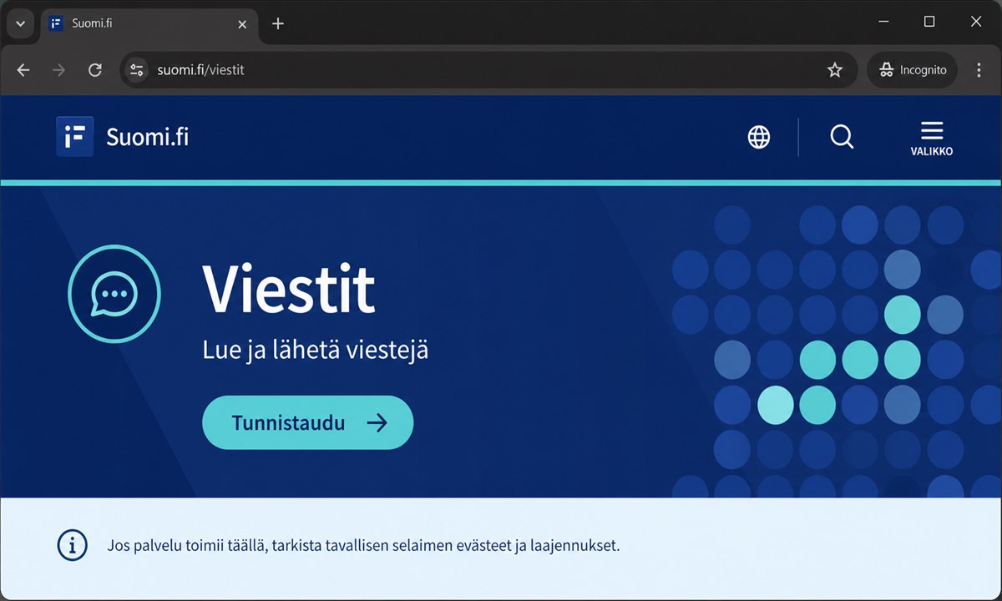Minimize the browser window
This screenshot has width=1002, height=601.
(883, 23)
